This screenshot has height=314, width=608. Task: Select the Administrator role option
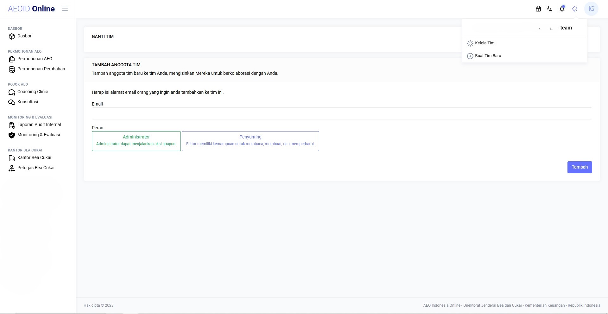click(x=136, y=141)
